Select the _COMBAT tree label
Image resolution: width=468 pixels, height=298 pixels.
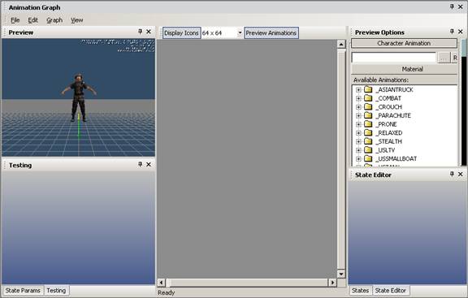point(388,98)
